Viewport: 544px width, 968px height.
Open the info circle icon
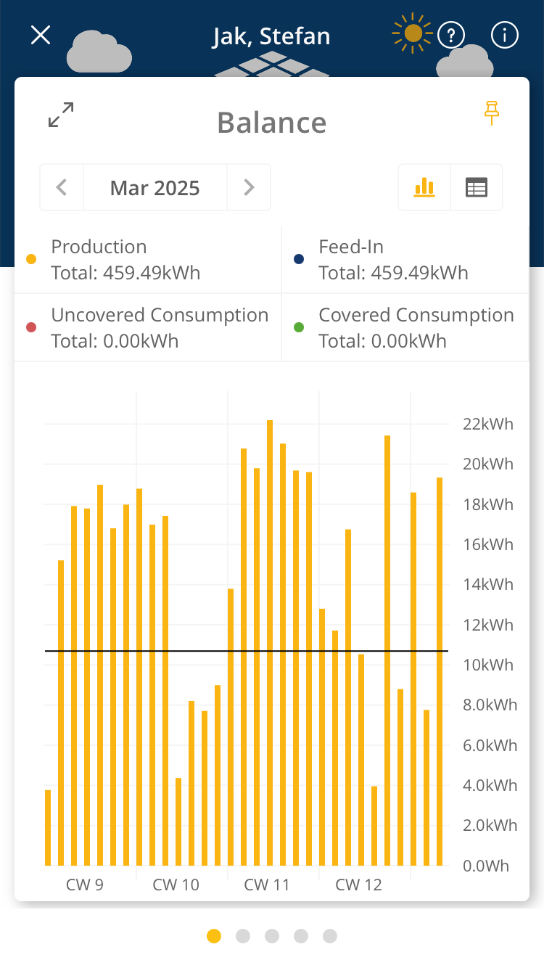tap(505, 35)
